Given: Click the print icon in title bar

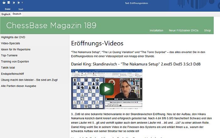Looking at the screenshot, I should click(4, 3).
